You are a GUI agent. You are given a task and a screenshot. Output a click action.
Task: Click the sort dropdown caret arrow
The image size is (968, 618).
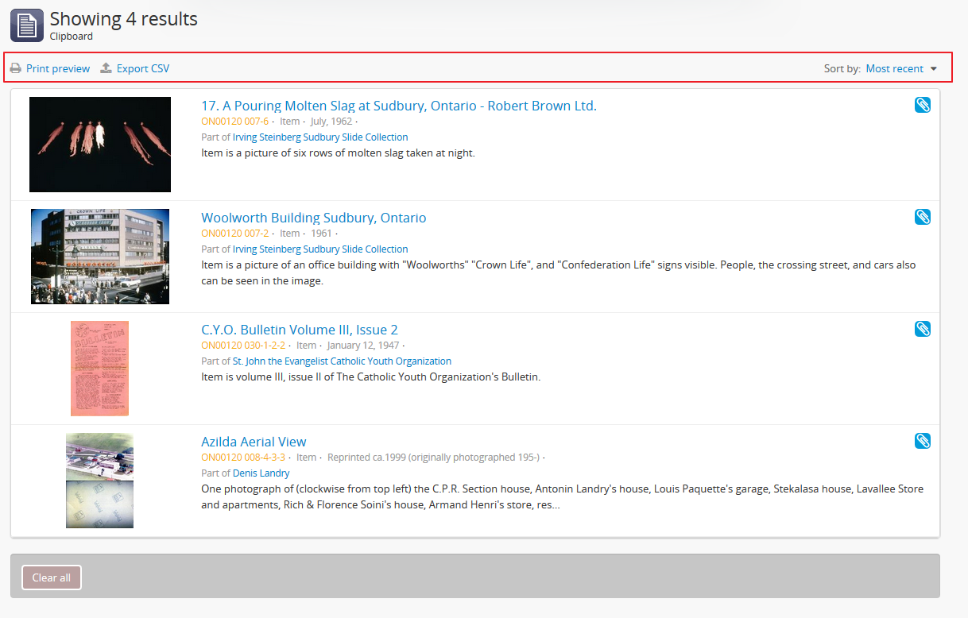click(934, 69)
